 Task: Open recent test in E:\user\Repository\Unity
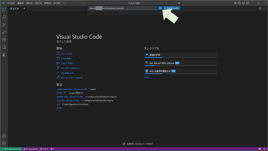(58, 104)
